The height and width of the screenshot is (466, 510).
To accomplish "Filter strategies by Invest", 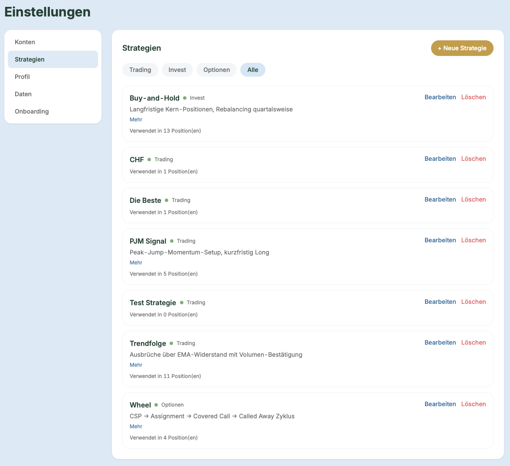I will (x=177, y=70).
